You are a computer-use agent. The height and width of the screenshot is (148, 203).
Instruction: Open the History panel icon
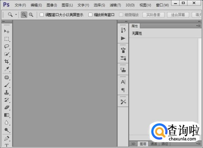point(123,30)
